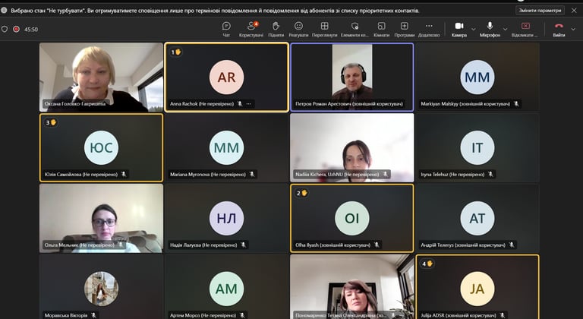Click the name label Iryna Telehuz (Не перевірено)
This screenshot has height=319, width=583.
click(452, 174)
